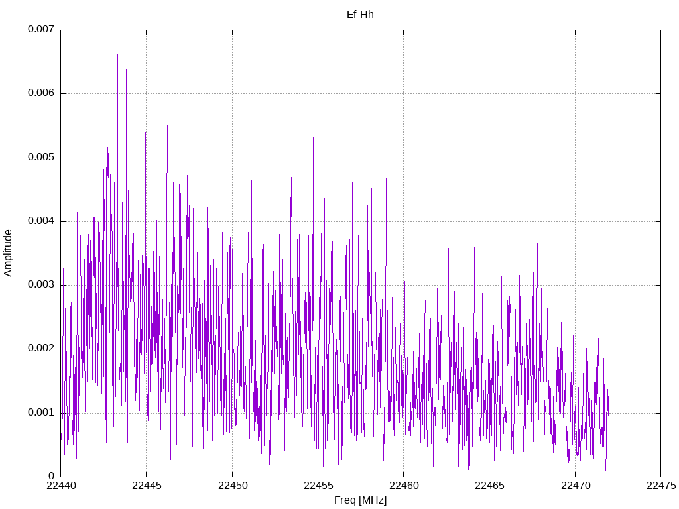The height and width of the screenshot is (509, 679).
Task: Click the 22475 x-axis tick label
Action: point(661,486)
